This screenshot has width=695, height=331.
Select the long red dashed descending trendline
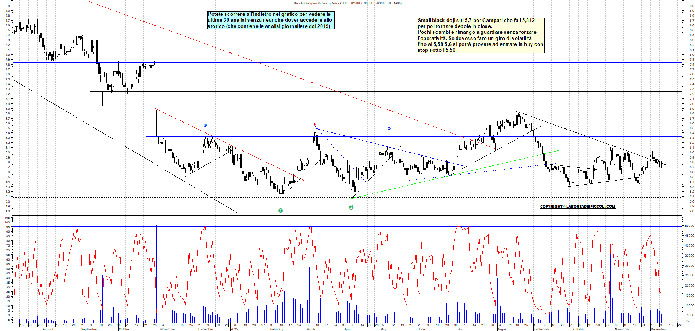pyautogui.click(x=257, y=62)
